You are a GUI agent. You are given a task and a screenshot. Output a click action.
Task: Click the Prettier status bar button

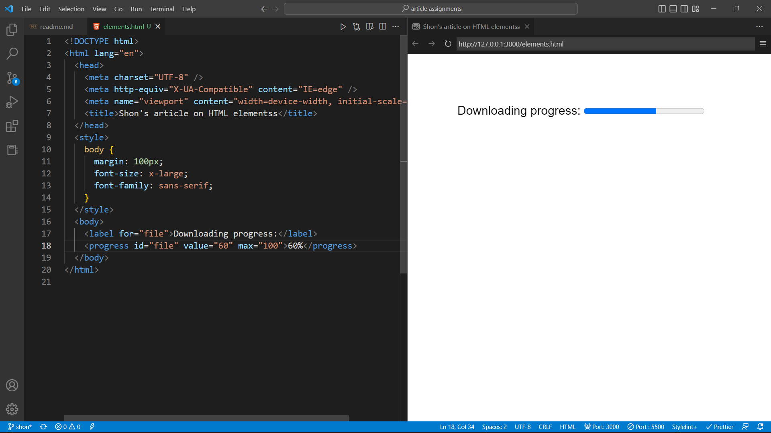pos(720,427)
